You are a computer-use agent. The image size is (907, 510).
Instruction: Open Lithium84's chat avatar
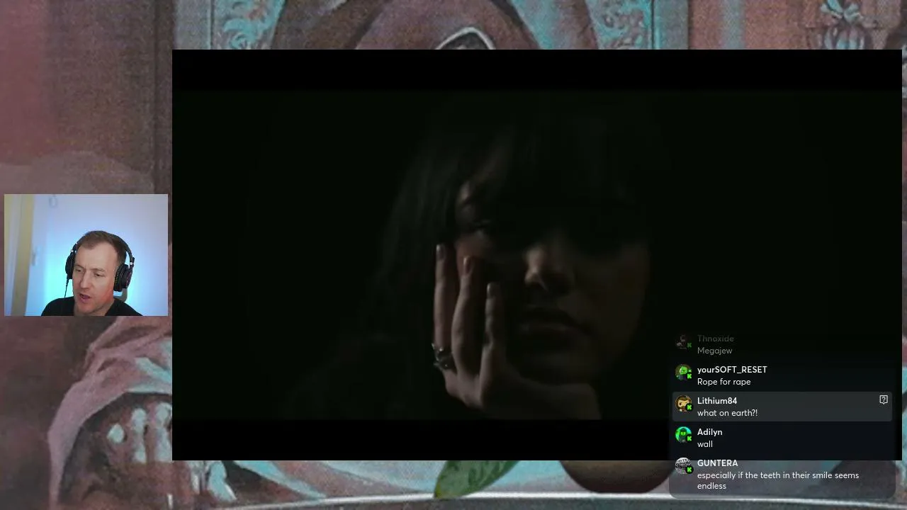(683, 404)
